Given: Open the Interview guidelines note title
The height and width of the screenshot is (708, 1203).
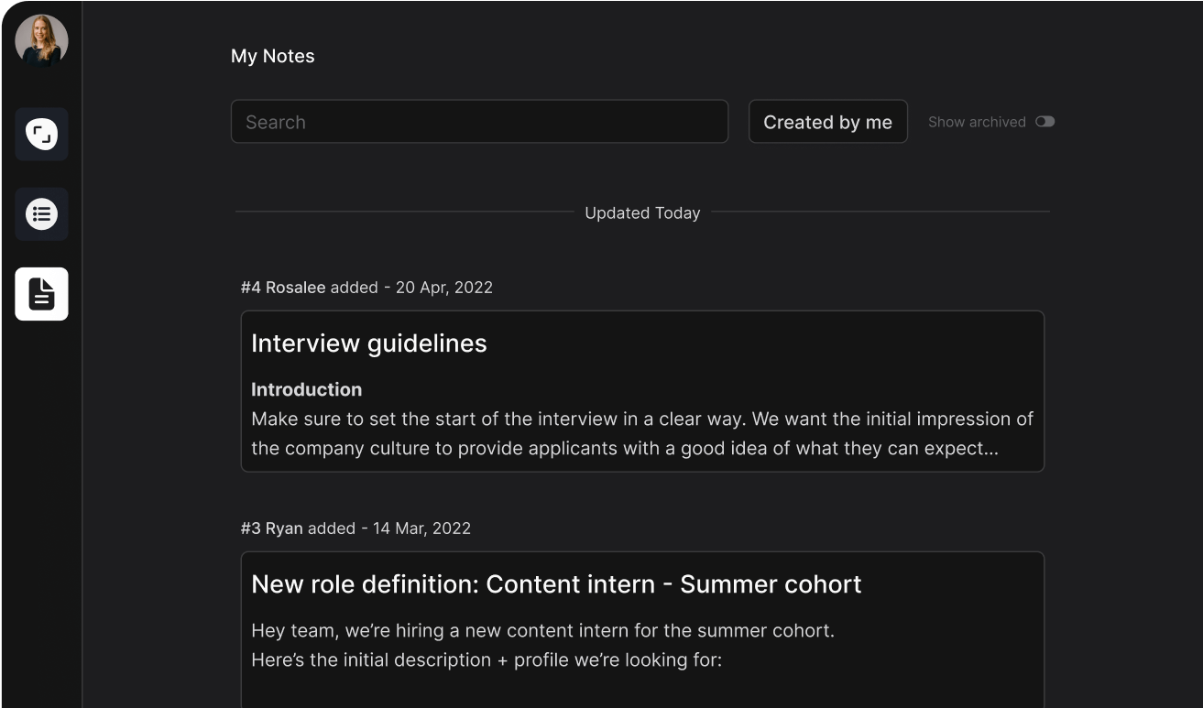Looking at the screenshot, I should tap(368, 343).
